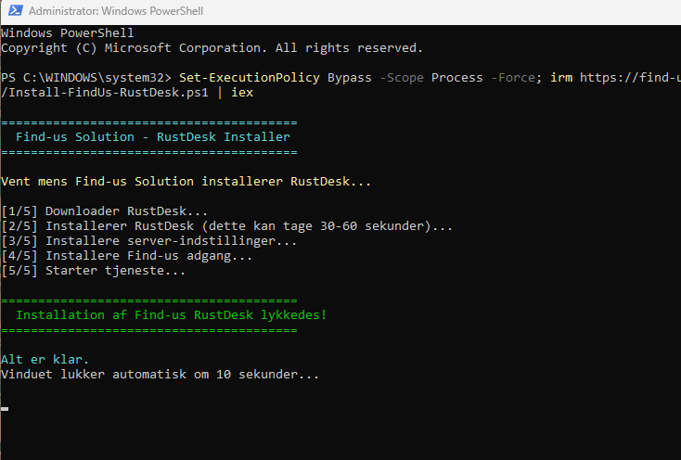This screenshot has height=460, width=681.
Task: Click the 'Administrator: Windows PowerShell' window title
Action: pyautogui.click(x=116, y=11)
